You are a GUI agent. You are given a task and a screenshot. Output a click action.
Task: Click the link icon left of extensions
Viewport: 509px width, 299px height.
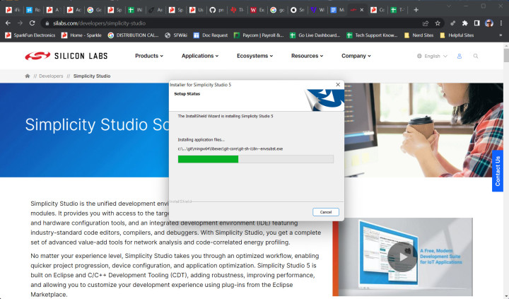[x=452, y=23]
